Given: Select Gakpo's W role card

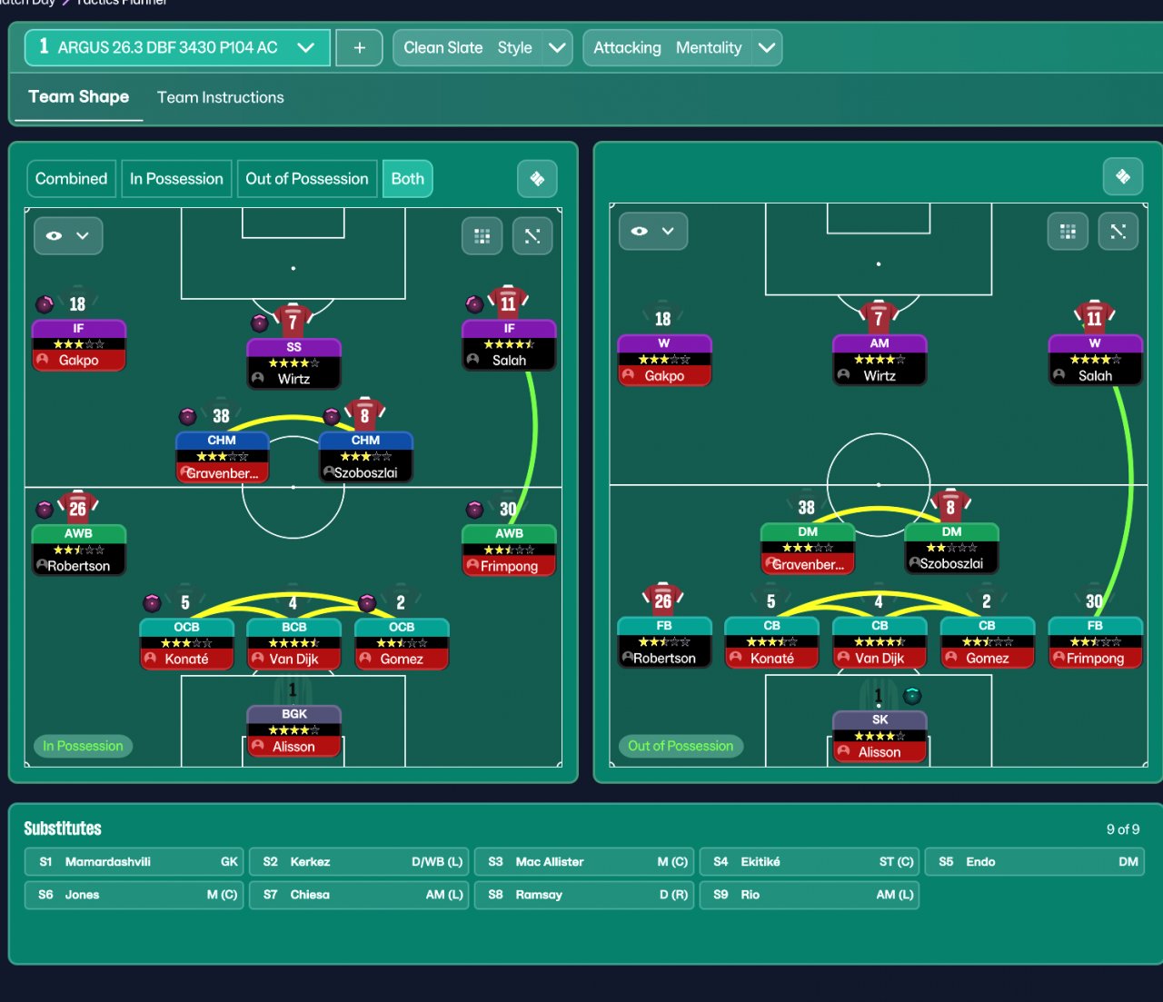Looking at the screenshot, I should tap(664, 361).
